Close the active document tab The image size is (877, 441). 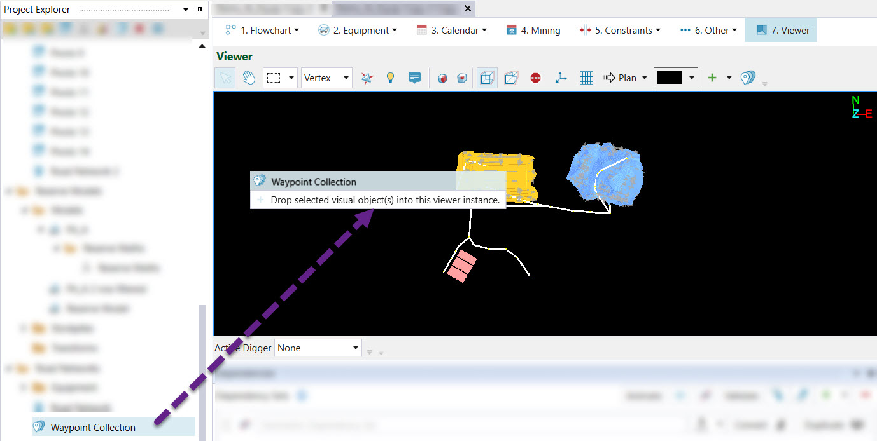click(x=468, y=8)
